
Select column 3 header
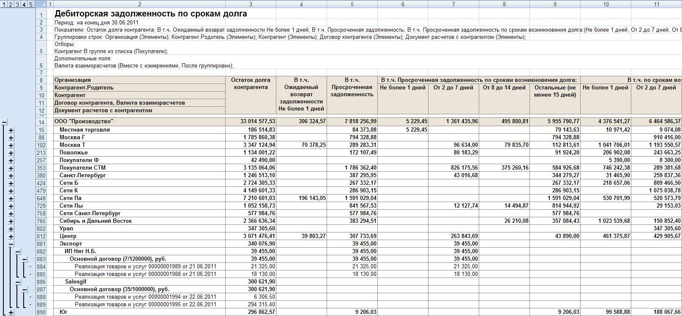pyautogui.click(x=251, y=4)
